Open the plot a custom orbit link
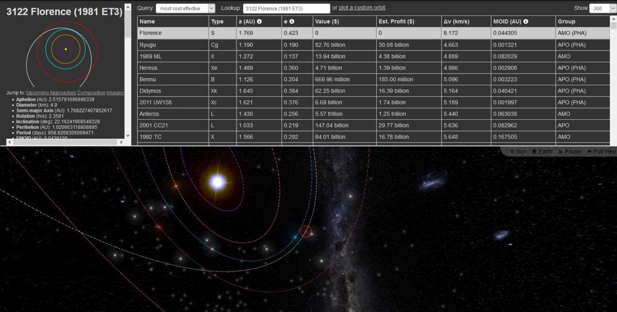 coord(362,8)
